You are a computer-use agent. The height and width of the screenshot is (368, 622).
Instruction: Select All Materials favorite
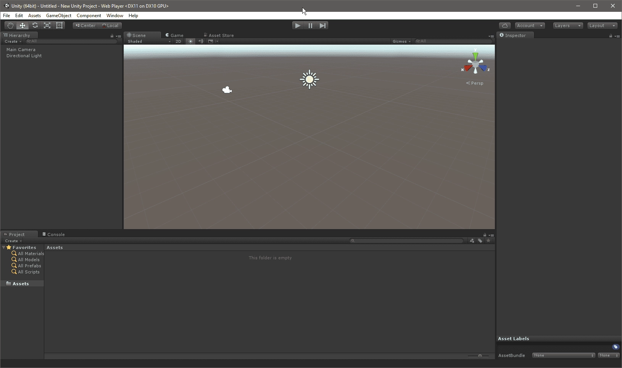pos(27,254)
